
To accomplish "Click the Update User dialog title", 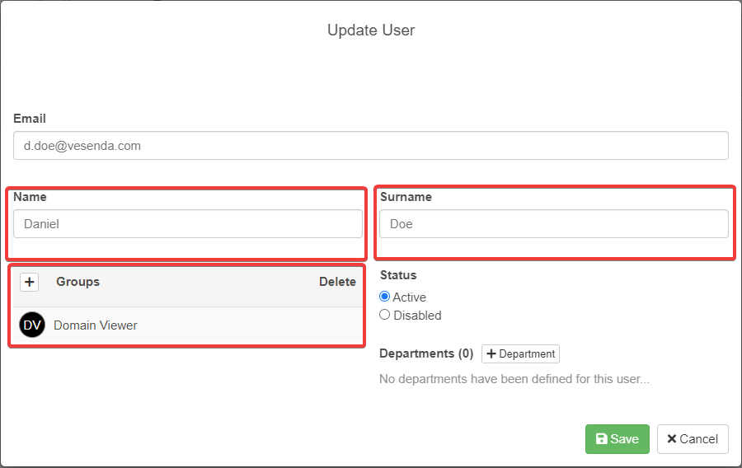I will 371,30.
